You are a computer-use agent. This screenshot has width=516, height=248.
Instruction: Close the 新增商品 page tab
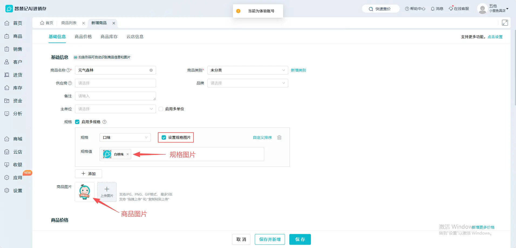coord(114,23)
